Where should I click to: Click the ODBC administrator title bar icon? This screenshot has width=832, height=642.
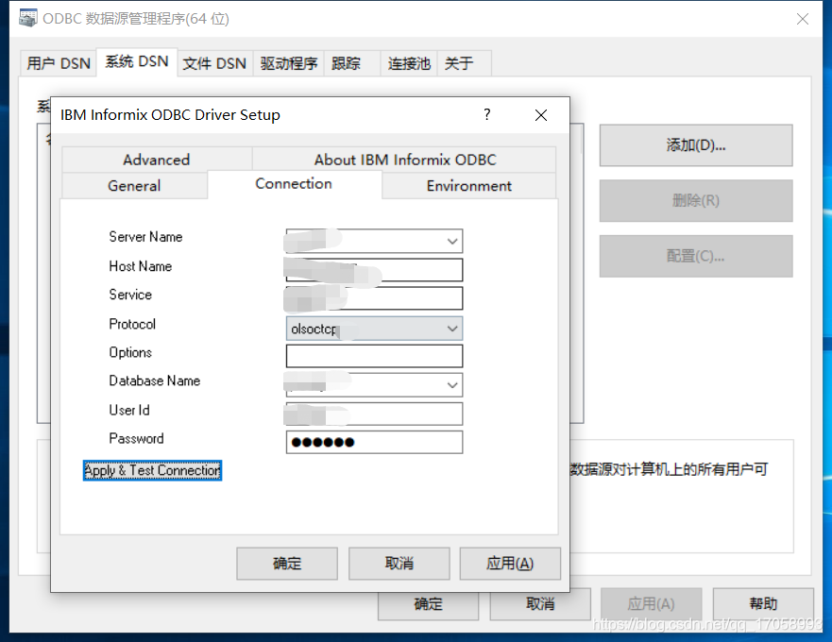click(27, 18)
